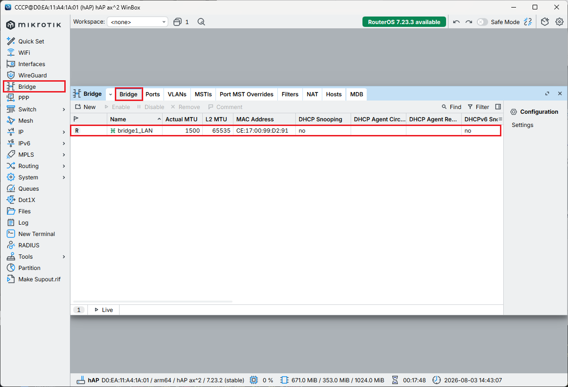Click RouterOS 7.23.3 available button
The height and width of the screenshot is (387, 568).
point(404,22)
